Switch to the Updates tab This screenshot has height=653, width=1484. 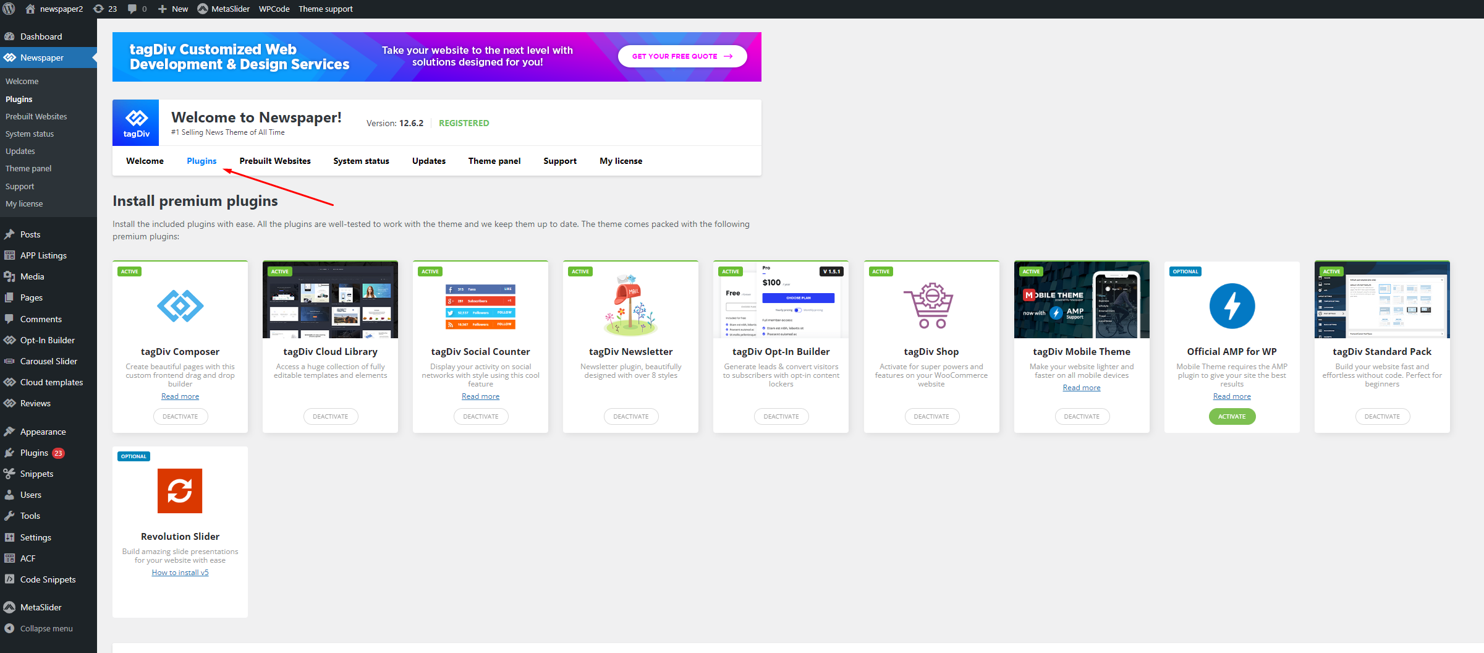tap(429, 161)
